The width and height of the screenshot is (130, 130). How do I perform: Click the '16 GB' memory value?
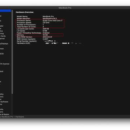[x=45, y=35]
